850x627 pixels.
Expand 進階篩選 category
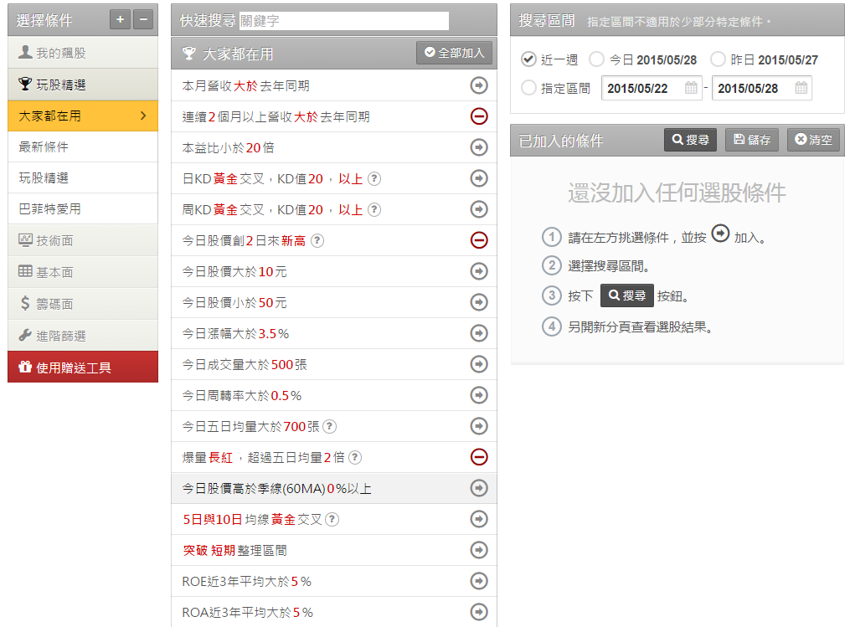click(x=83, y=336)
